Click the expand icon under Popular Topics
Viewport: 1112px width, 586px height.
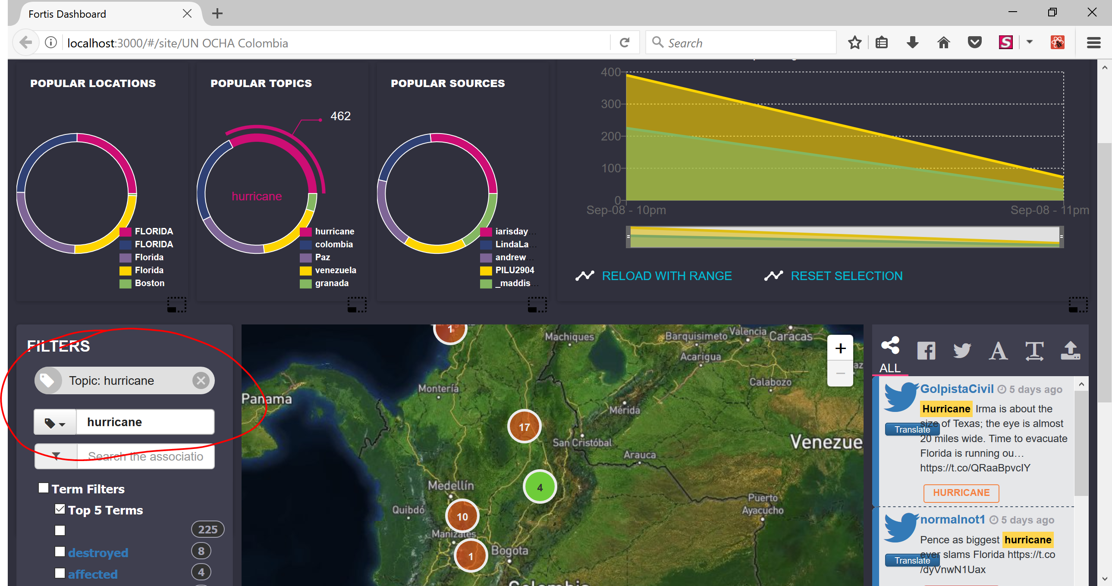pyautogui.click(x=357, y=305)
